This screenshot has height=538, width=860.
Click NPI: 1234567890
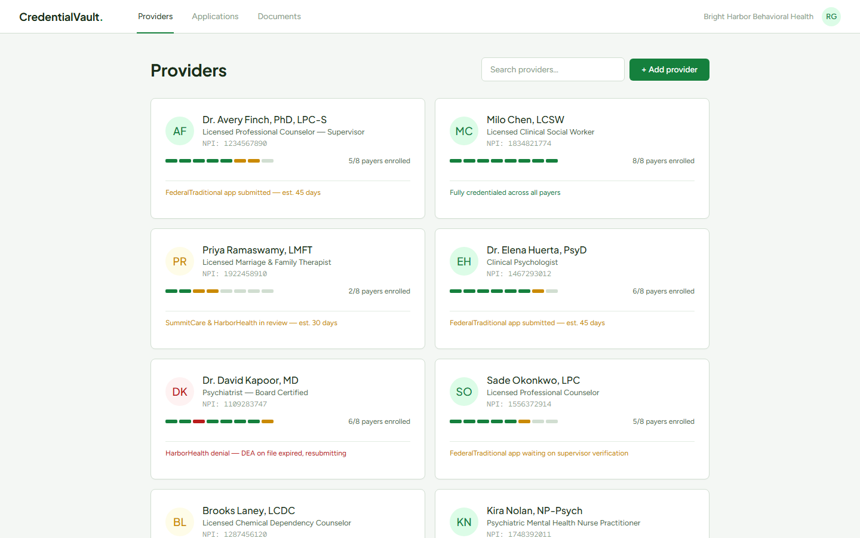(235, 143)
